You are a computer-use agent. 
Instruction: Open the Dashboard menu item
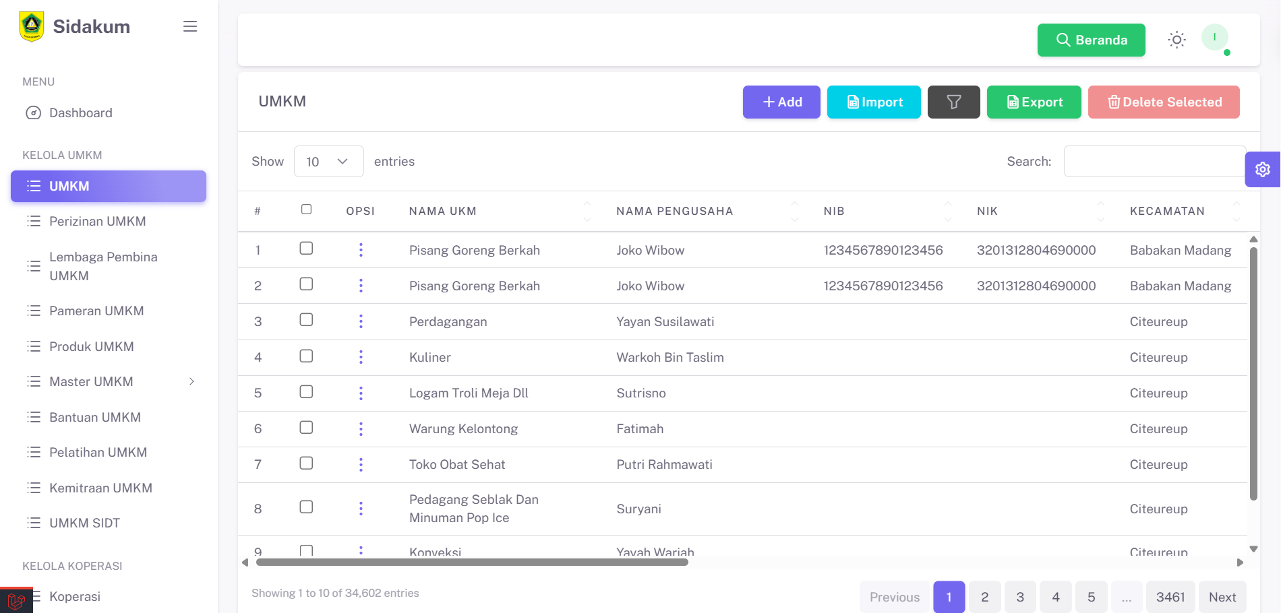pyautogui.click(x=109, y=112)
